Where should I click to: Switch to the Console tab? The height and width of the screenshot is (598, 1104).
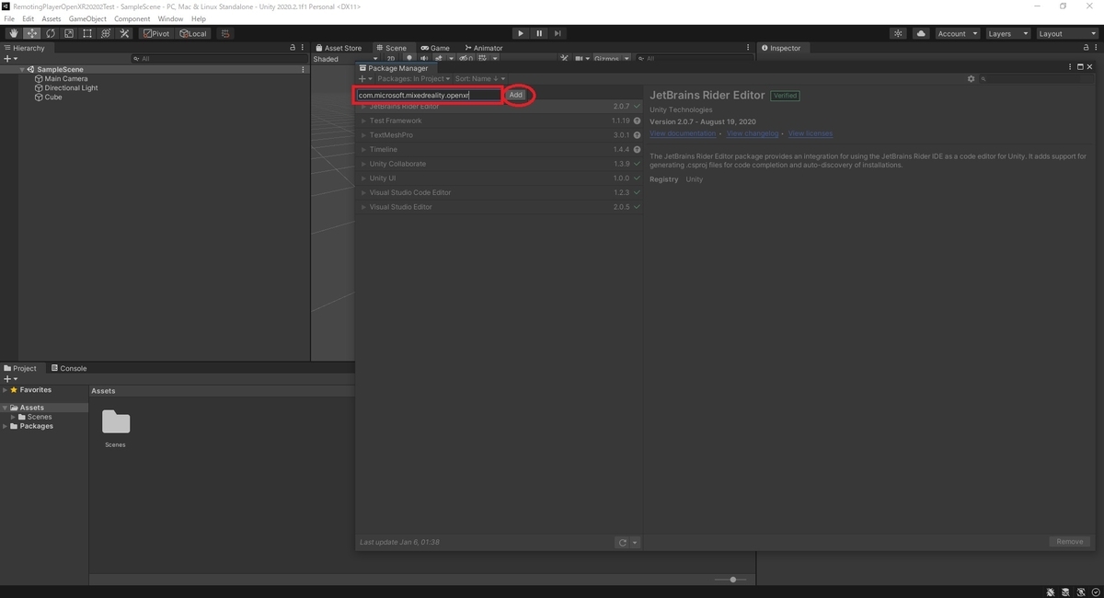[x=69, y=368]
